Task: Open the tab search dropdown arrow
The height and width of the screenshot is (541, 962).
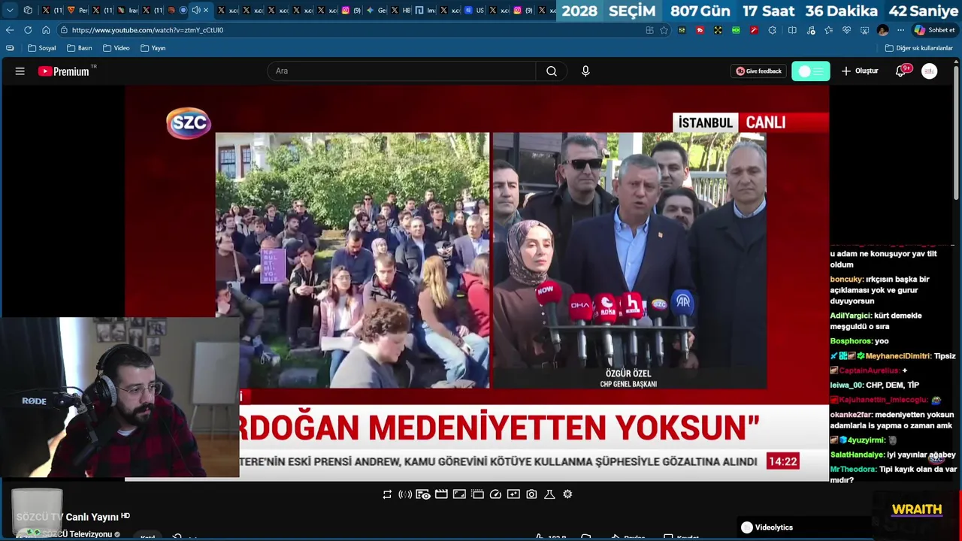Action: [10, 11]
